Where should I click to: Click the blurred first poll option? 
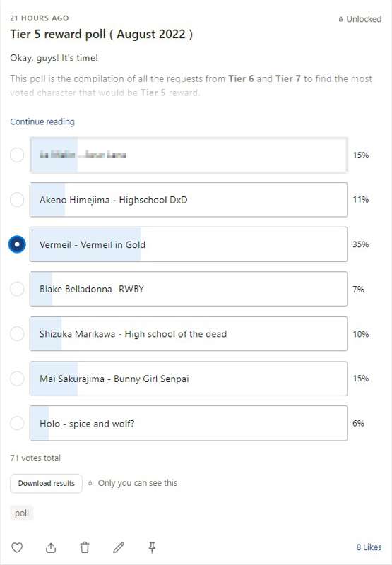tap(189, 155)
